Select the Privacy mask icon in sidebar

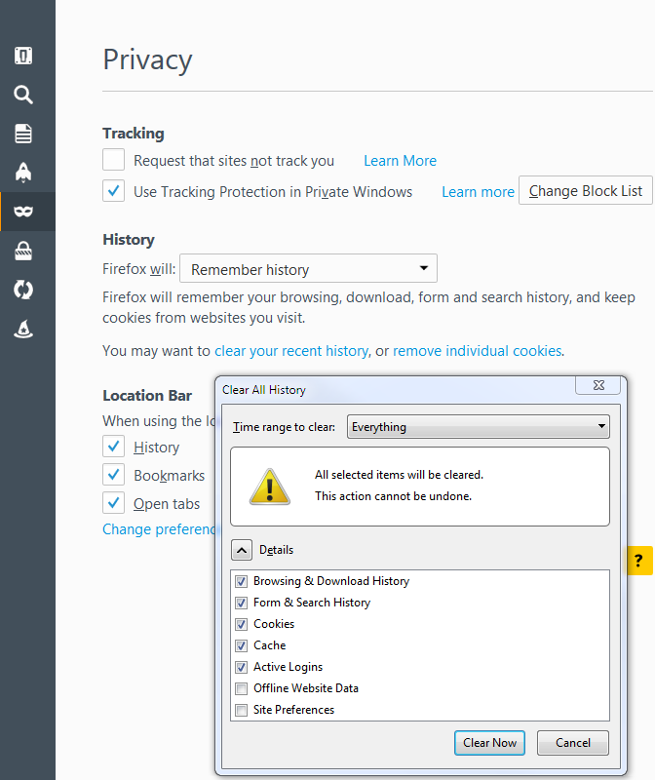tap(23, 212)
